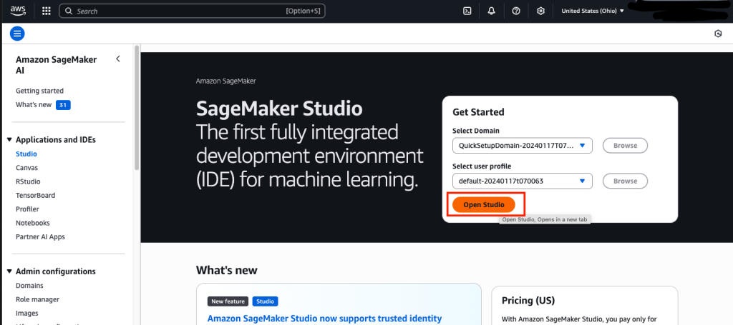Click Browse next to Select Domain
This screenshot has width=733, height=325.
(625, 146)
